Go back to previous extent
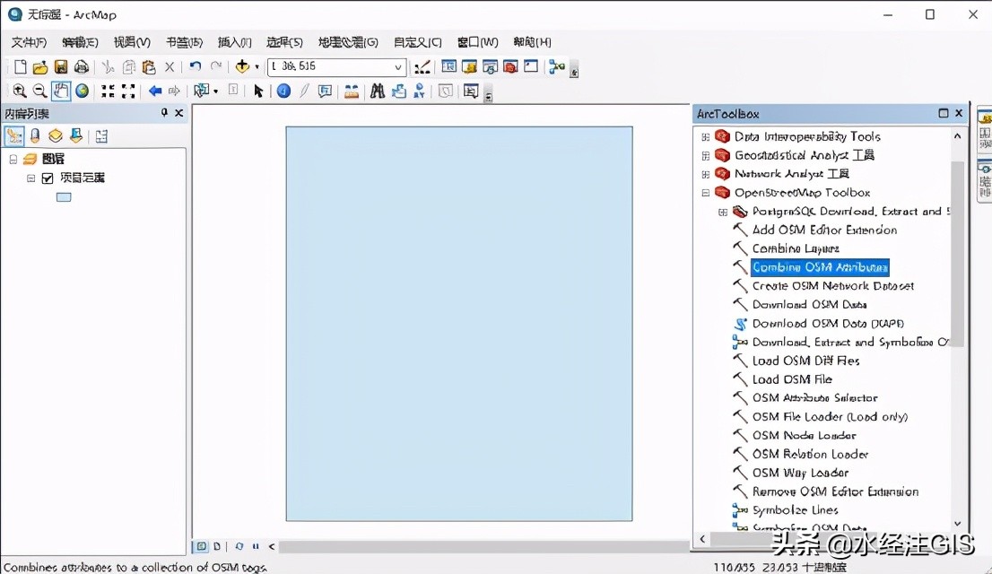This screenshot has width=992, height=574. point(155,91)
